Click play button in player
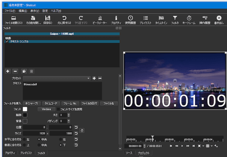The image size is (227, 157). coord(182,146)
